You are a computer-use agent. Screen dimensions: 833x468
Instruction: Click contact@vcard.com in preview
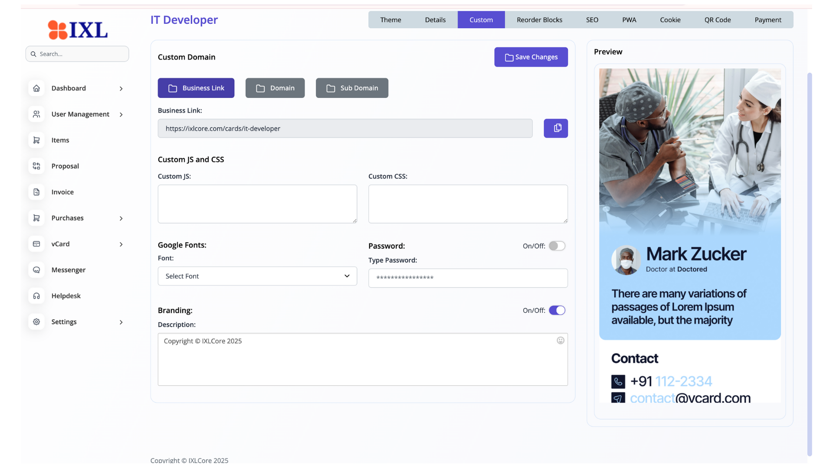pos(690,398)
